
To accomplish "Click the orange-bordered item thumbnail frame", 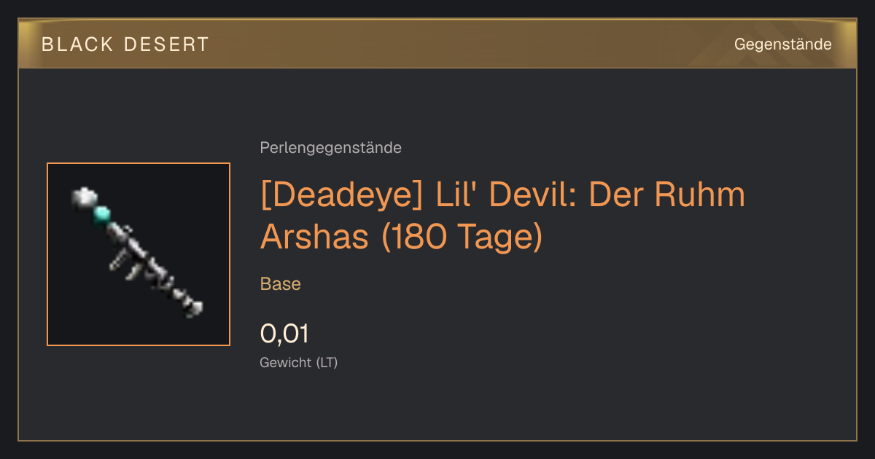I will click(139, 254).
